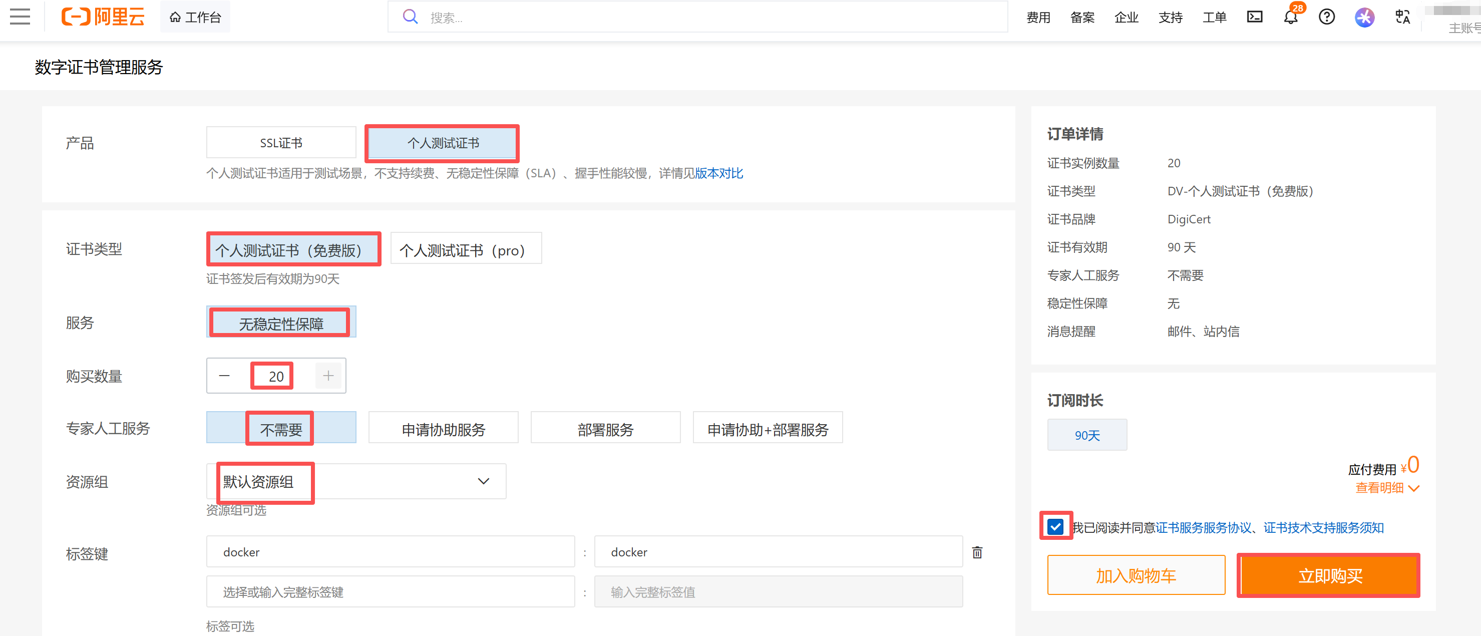Click the tag key field containing docker
This screenshot has width=1481, height=636.
pos(391,552)
